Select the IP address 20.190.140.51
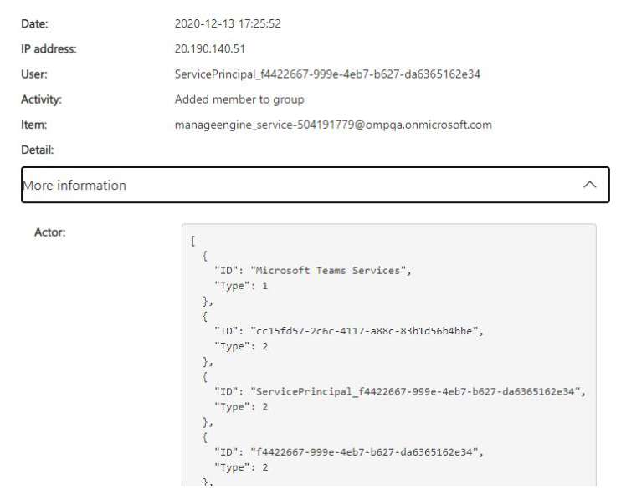The image size is (621, 499). pyautogui.click(x=209, y=48)
